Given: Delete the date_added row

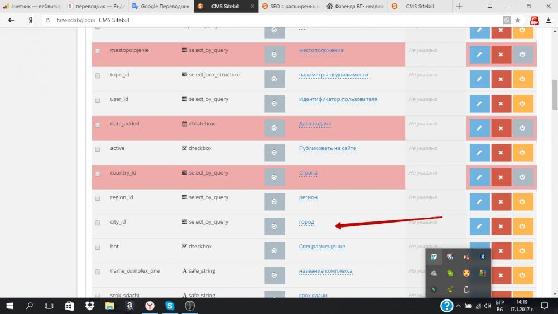Looking at the screenshot, I should pos(501,128).
